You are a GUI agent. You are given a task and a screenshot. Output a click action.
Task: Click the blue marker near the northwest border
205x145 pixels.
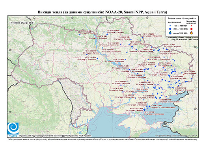click(x=80, y=35)
